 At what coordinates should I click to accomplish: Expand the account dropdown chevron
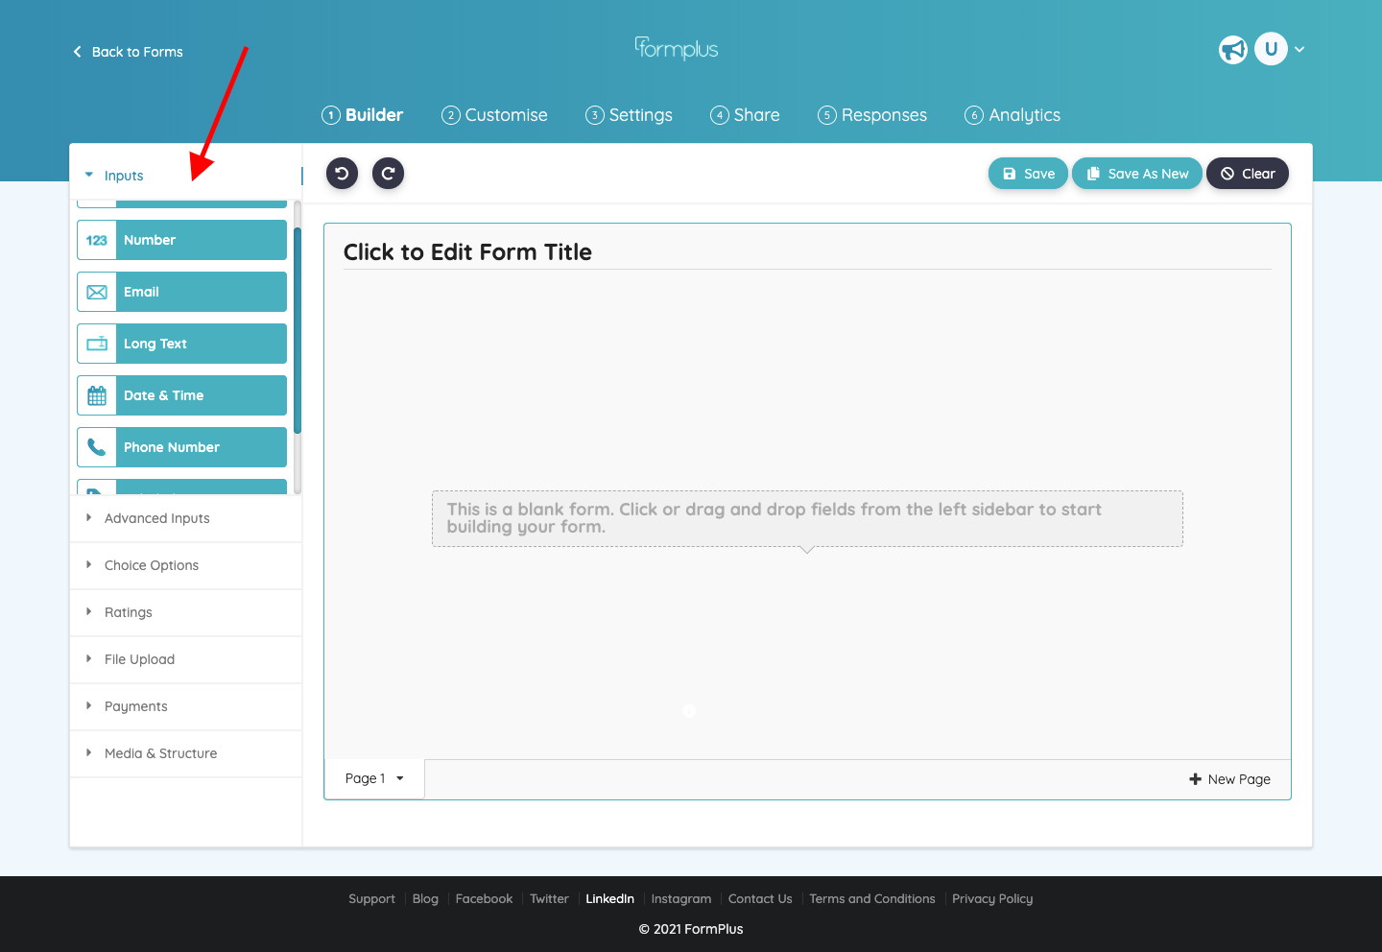click(1299, 49)
